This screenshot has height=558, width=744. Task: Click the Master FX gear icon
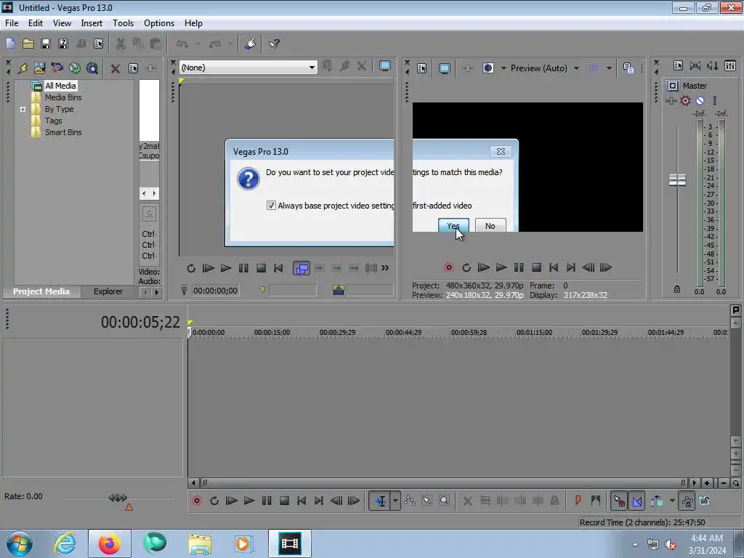[x=685, y=100]
